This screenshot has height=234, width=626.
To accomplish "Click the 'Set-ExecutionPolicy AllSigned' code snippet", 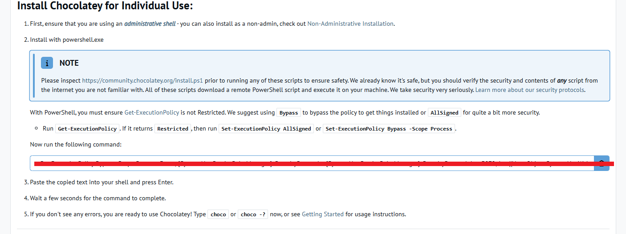I will [x=266, y=129].
